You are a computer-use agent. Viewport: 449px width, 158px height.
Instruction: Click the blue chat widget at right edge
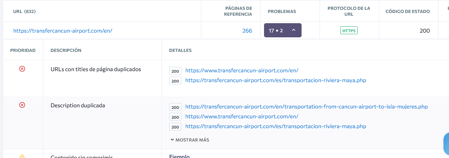[446, 145]
